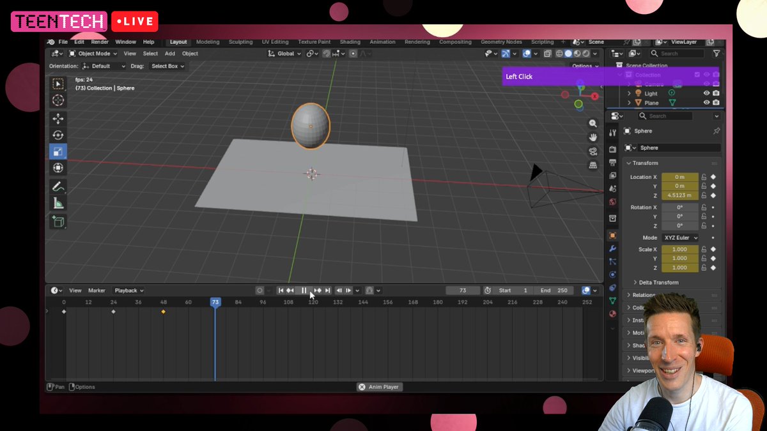Click the pan hand icon in viewport
Screen dimensions: 767x431
[x=593, y=137]
